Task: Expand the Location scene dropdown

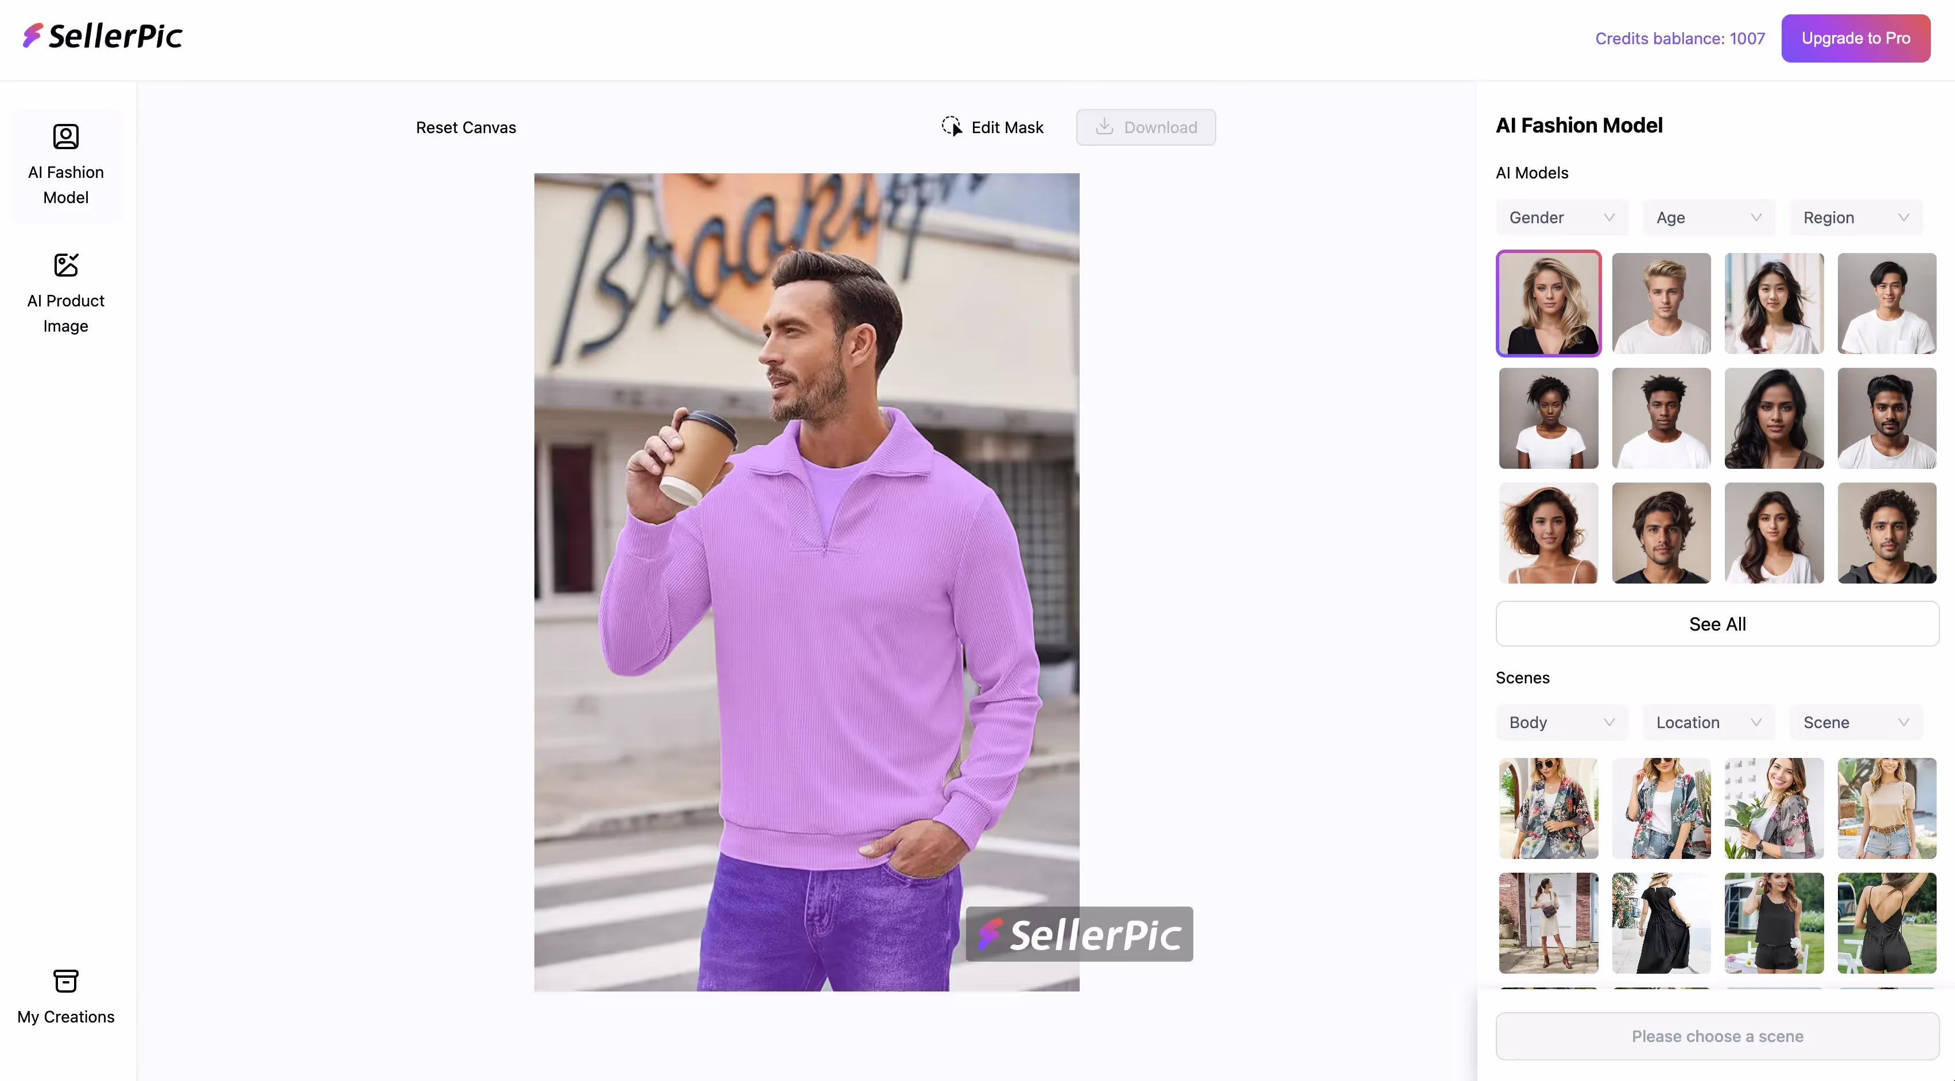Action: pyautogui.click(x=1708, y=722)
